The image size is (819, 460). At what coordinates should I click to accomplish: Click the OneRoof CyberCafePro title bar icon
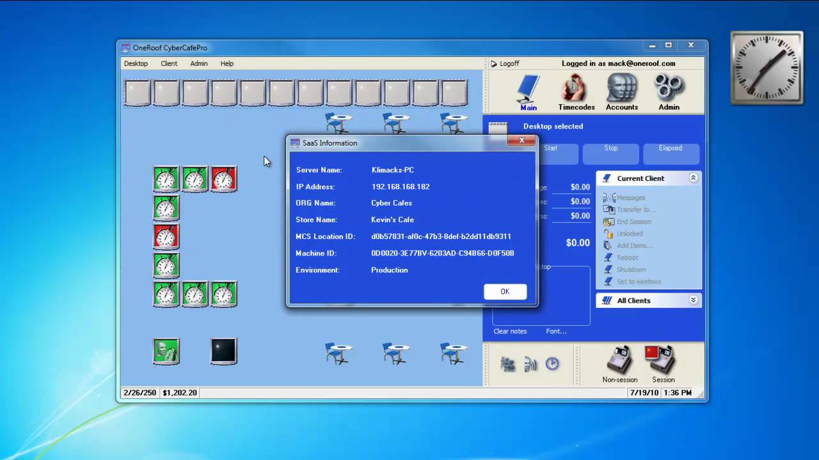click(125, 47)
